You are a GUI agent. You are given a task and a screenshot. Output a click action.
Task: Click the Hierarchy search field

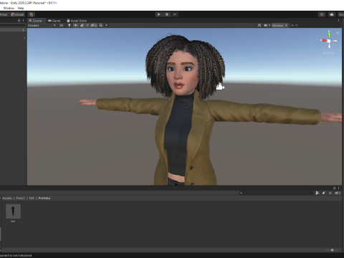pyautogui.click(x=13, y=25)
